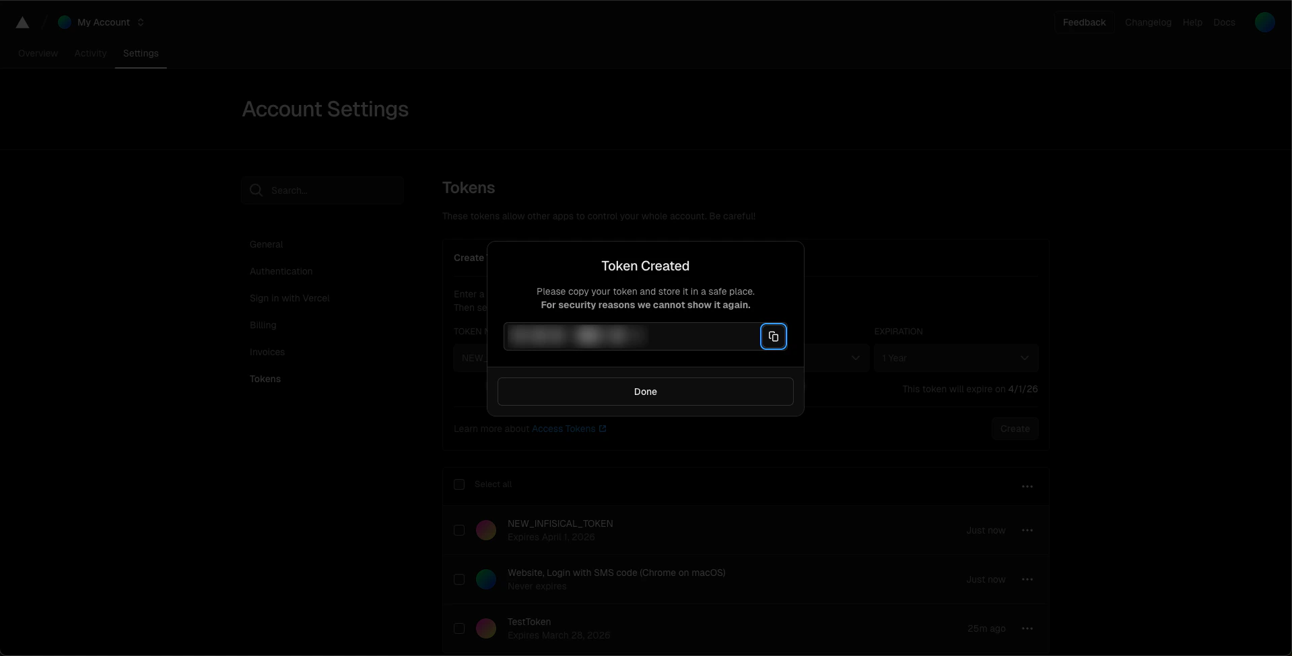Open Billing settings section
Image resolution: width=1292 pixels, height=656 pixels.
point(263,325)
